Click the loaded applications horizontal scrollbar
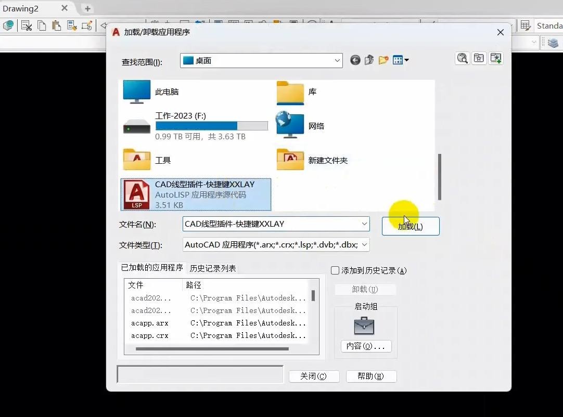Viewport: 563px width, 417px height. click(x=212, y=349)
